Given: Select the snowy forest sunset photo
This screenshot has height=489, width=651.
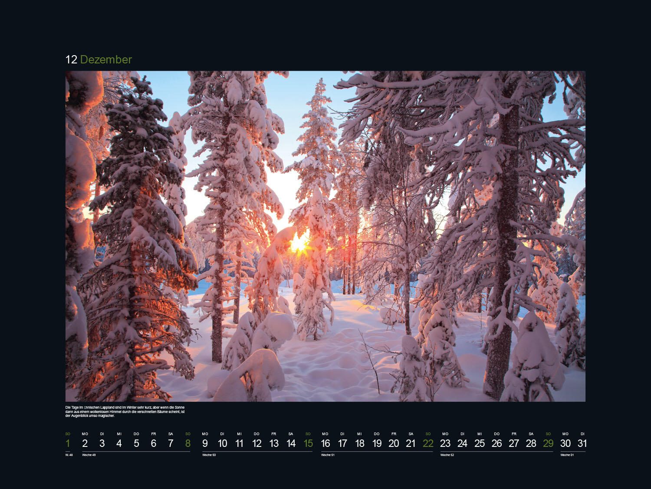Looking at the screenshot, I should [x=325, y=236].
